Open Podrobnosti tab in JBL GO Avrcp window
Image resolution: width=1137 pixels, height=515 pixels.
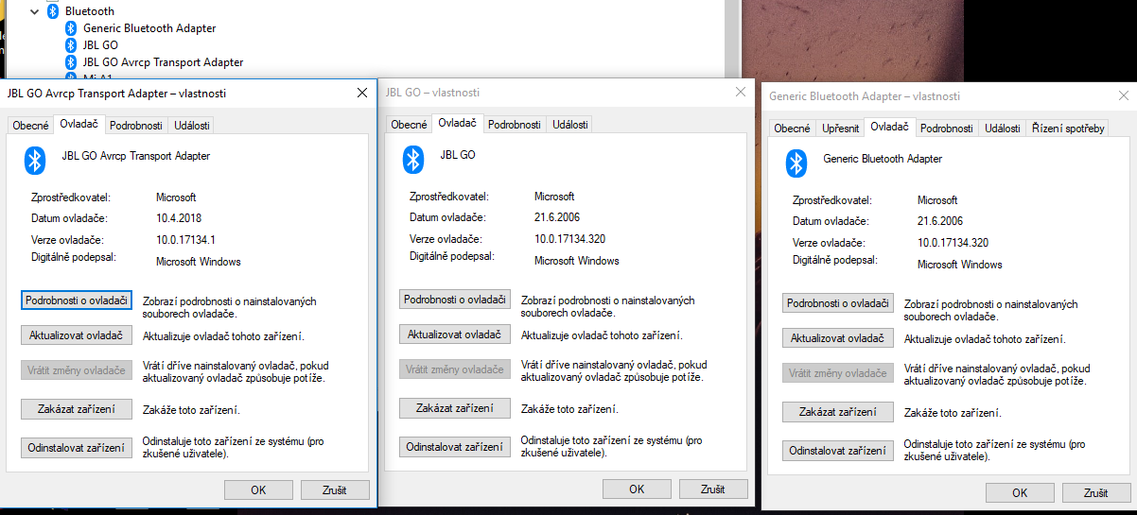(135, 125)
